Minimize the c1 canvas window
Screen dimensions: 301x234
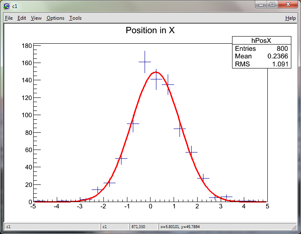coord(261,5)
